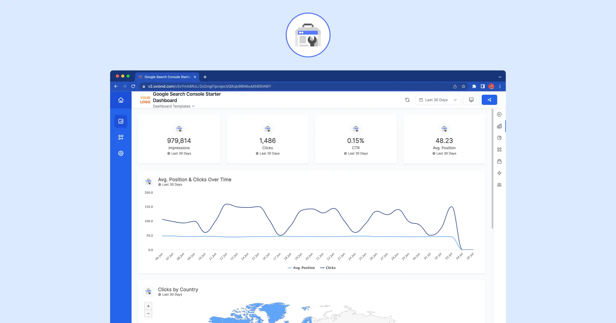The height and width of the screenshot is (323, 616).
Task: Go forward in browser history
Action: [124, 86]
